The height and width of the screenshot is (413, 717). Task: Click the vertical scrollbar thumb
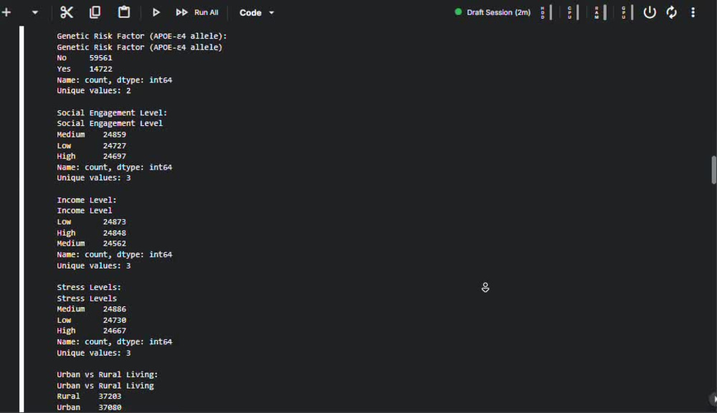click(x=713, y=170)
